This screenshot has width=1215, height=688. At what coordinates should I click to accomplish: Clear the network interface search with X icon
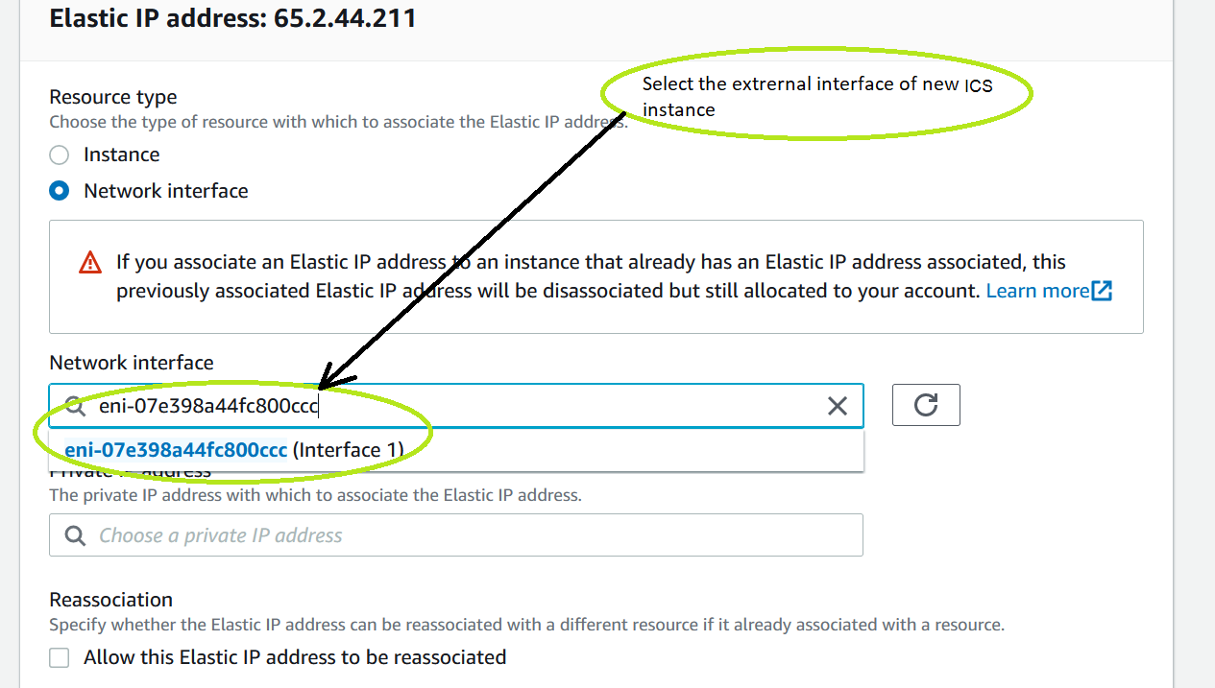pyautogui.click(x=838, y=406)
